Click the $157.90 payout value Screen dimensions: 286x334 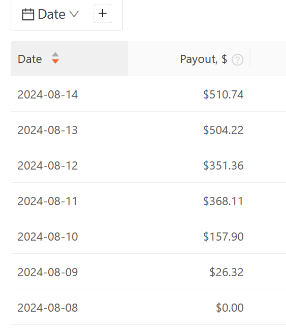[223, 237]
